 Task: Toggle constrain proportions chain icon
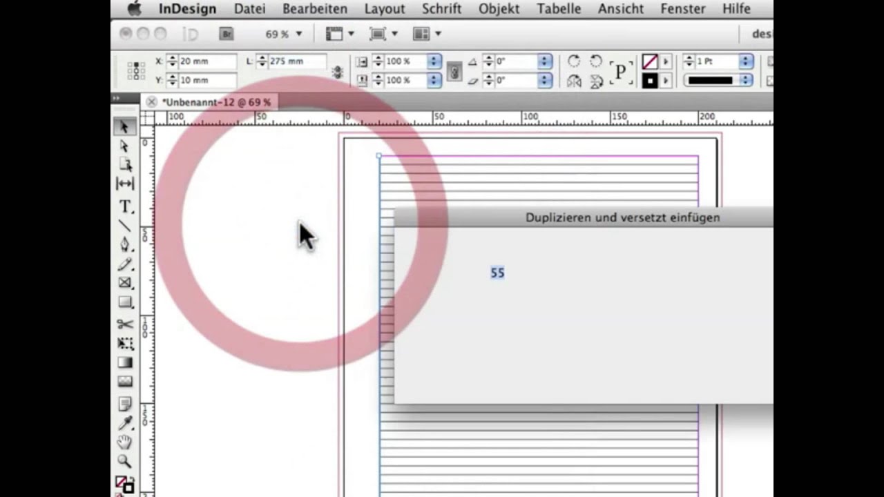(x=454, y=71)
